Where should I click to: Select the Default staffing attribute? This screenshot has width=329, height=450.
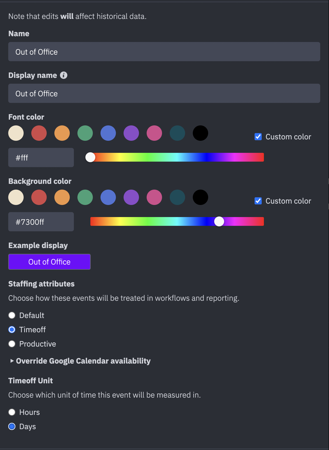[12, 315]
